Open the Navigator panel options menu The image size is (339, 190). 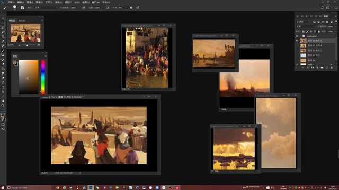pos(42,21)
